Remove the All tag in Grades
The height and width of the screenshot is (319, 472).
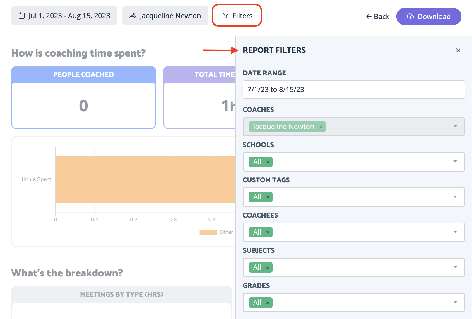coord(268,303)
